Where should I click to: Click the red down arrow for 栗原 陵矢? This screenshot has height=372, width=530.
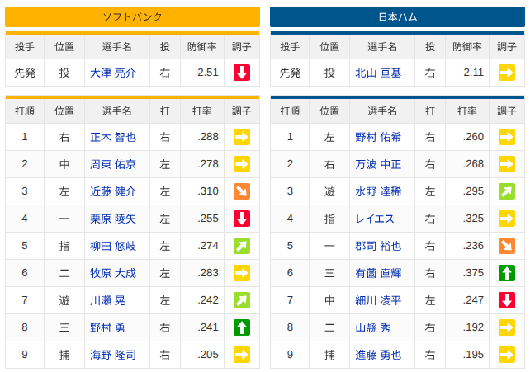242,219
